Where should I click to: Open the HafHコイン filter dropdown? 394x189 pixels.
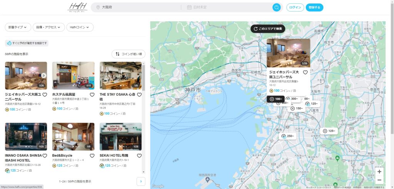point(80,27)
